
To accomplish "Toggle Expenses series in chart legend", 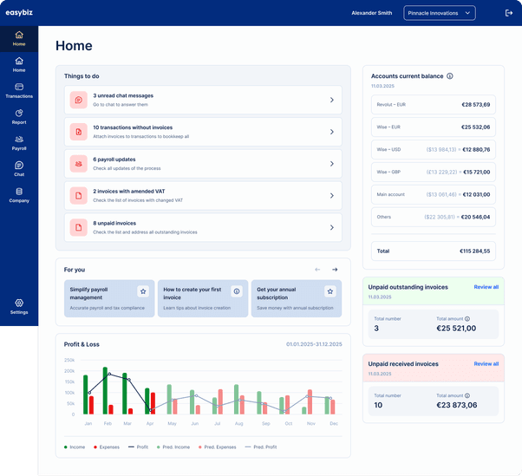I will click(x=107, y=447).
